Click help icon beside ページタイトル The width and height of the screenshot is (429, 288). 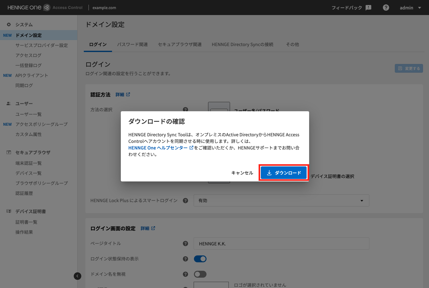tap(185, 243)
